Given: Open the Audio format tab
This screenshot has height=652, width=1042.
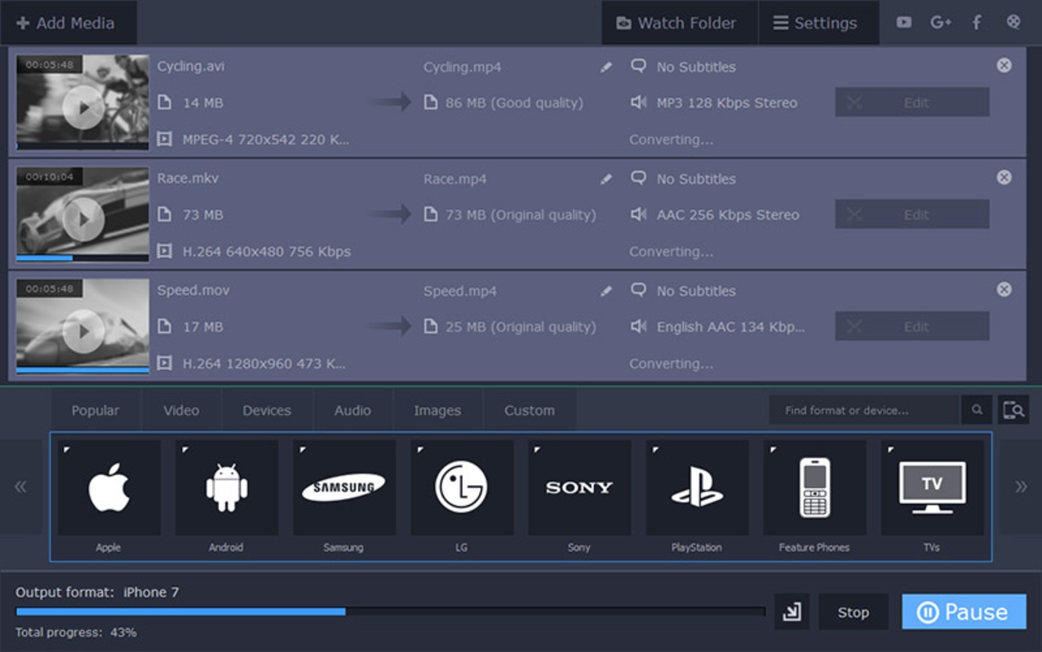Looking at the screenshot, I should (x=353, y=411).
